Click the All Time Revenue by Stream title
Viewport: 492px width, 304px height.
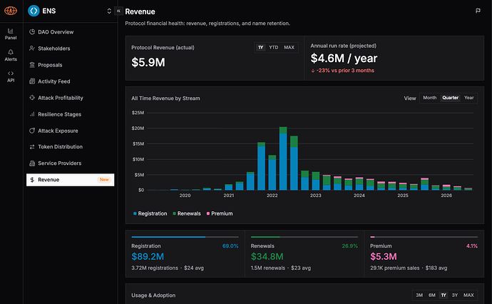(x=165, y=98)
